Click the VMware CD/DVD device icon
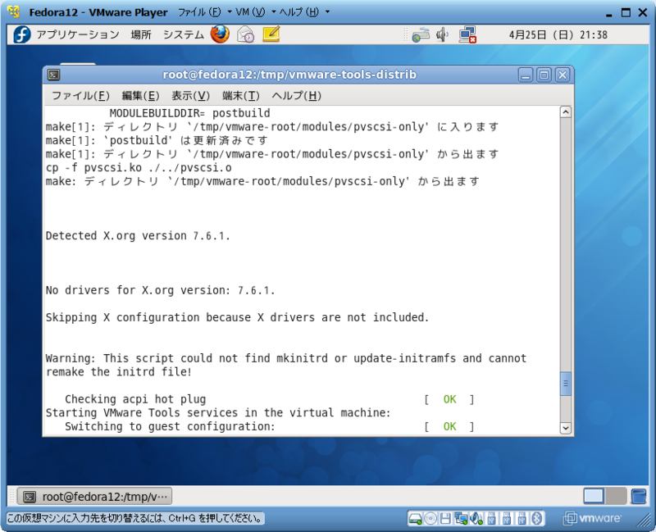The width and height of the screenshot is (656, 532). [430, 519]
